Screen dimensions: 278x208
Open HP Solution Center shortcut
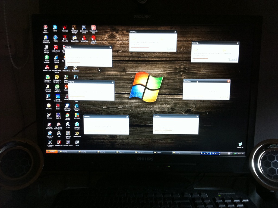(50, 144)
